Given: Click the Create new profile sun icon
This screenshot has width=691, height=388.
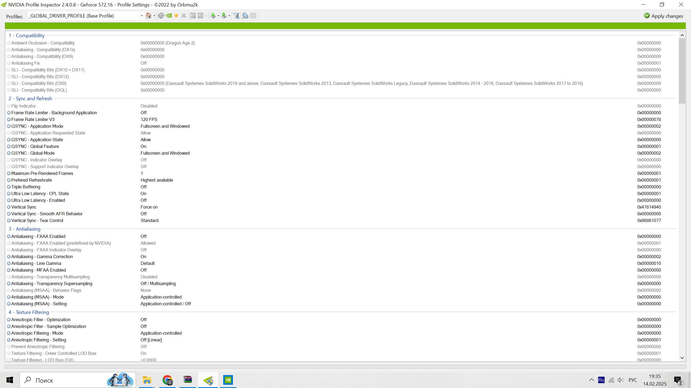Looking at the screenshot, I should (x=176, y=16).
